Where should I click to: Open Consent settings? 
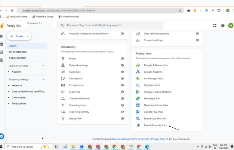pos(153,40)
